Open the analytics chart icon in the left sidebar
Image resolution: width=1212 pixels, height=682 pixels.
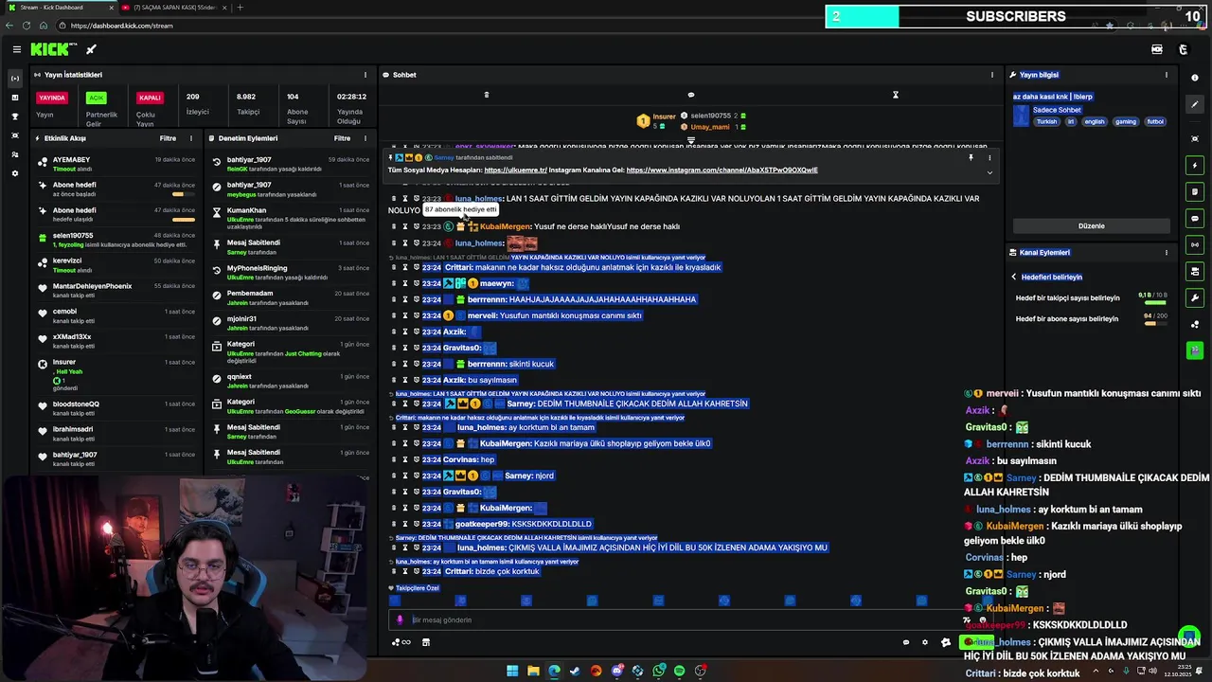(x=14, y=98)
